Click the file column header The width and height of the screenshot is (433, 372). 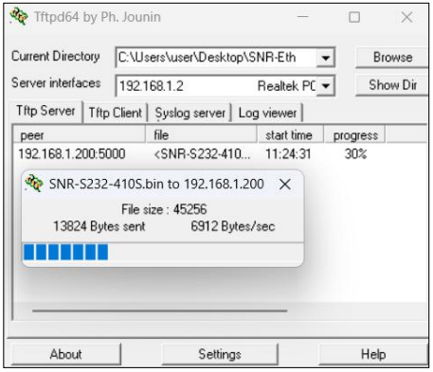(202, 135)
